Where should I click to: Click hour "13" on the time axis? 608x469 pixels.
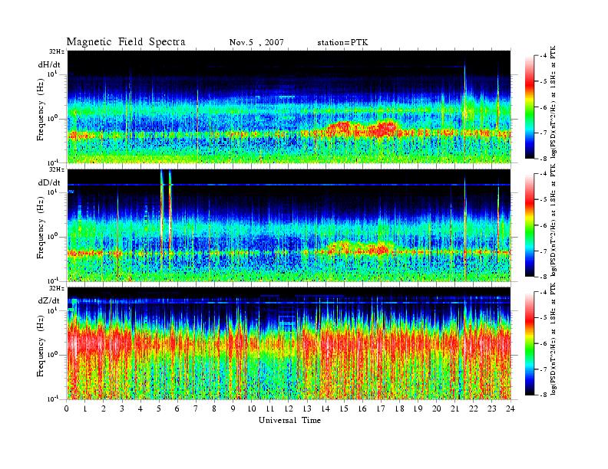coord(307,408)
